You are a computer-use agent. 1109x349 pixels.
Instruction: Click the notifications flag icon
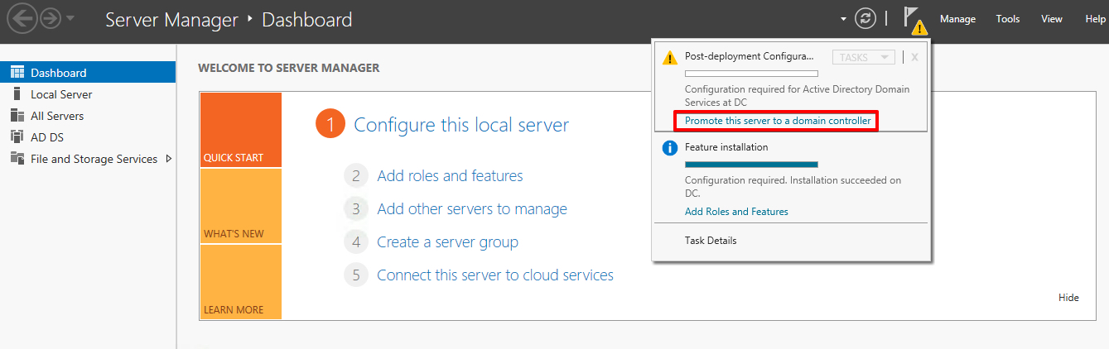click(911, 18)
